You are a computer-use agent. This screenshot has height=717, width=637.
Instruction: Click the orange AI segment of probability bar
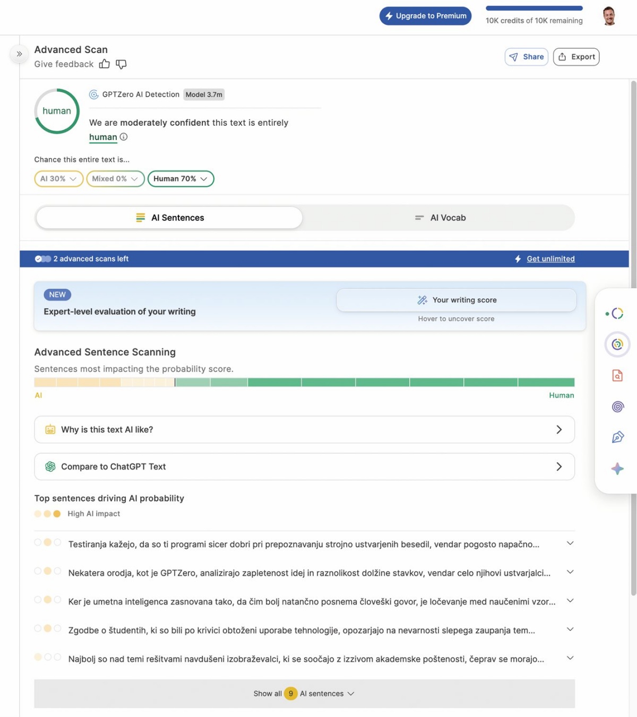tap(78, 382)
